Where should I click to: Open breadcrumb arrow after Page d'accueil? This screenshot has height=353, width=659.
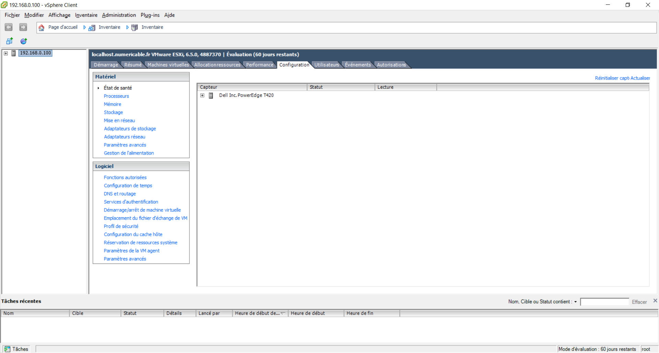[84, 27]
